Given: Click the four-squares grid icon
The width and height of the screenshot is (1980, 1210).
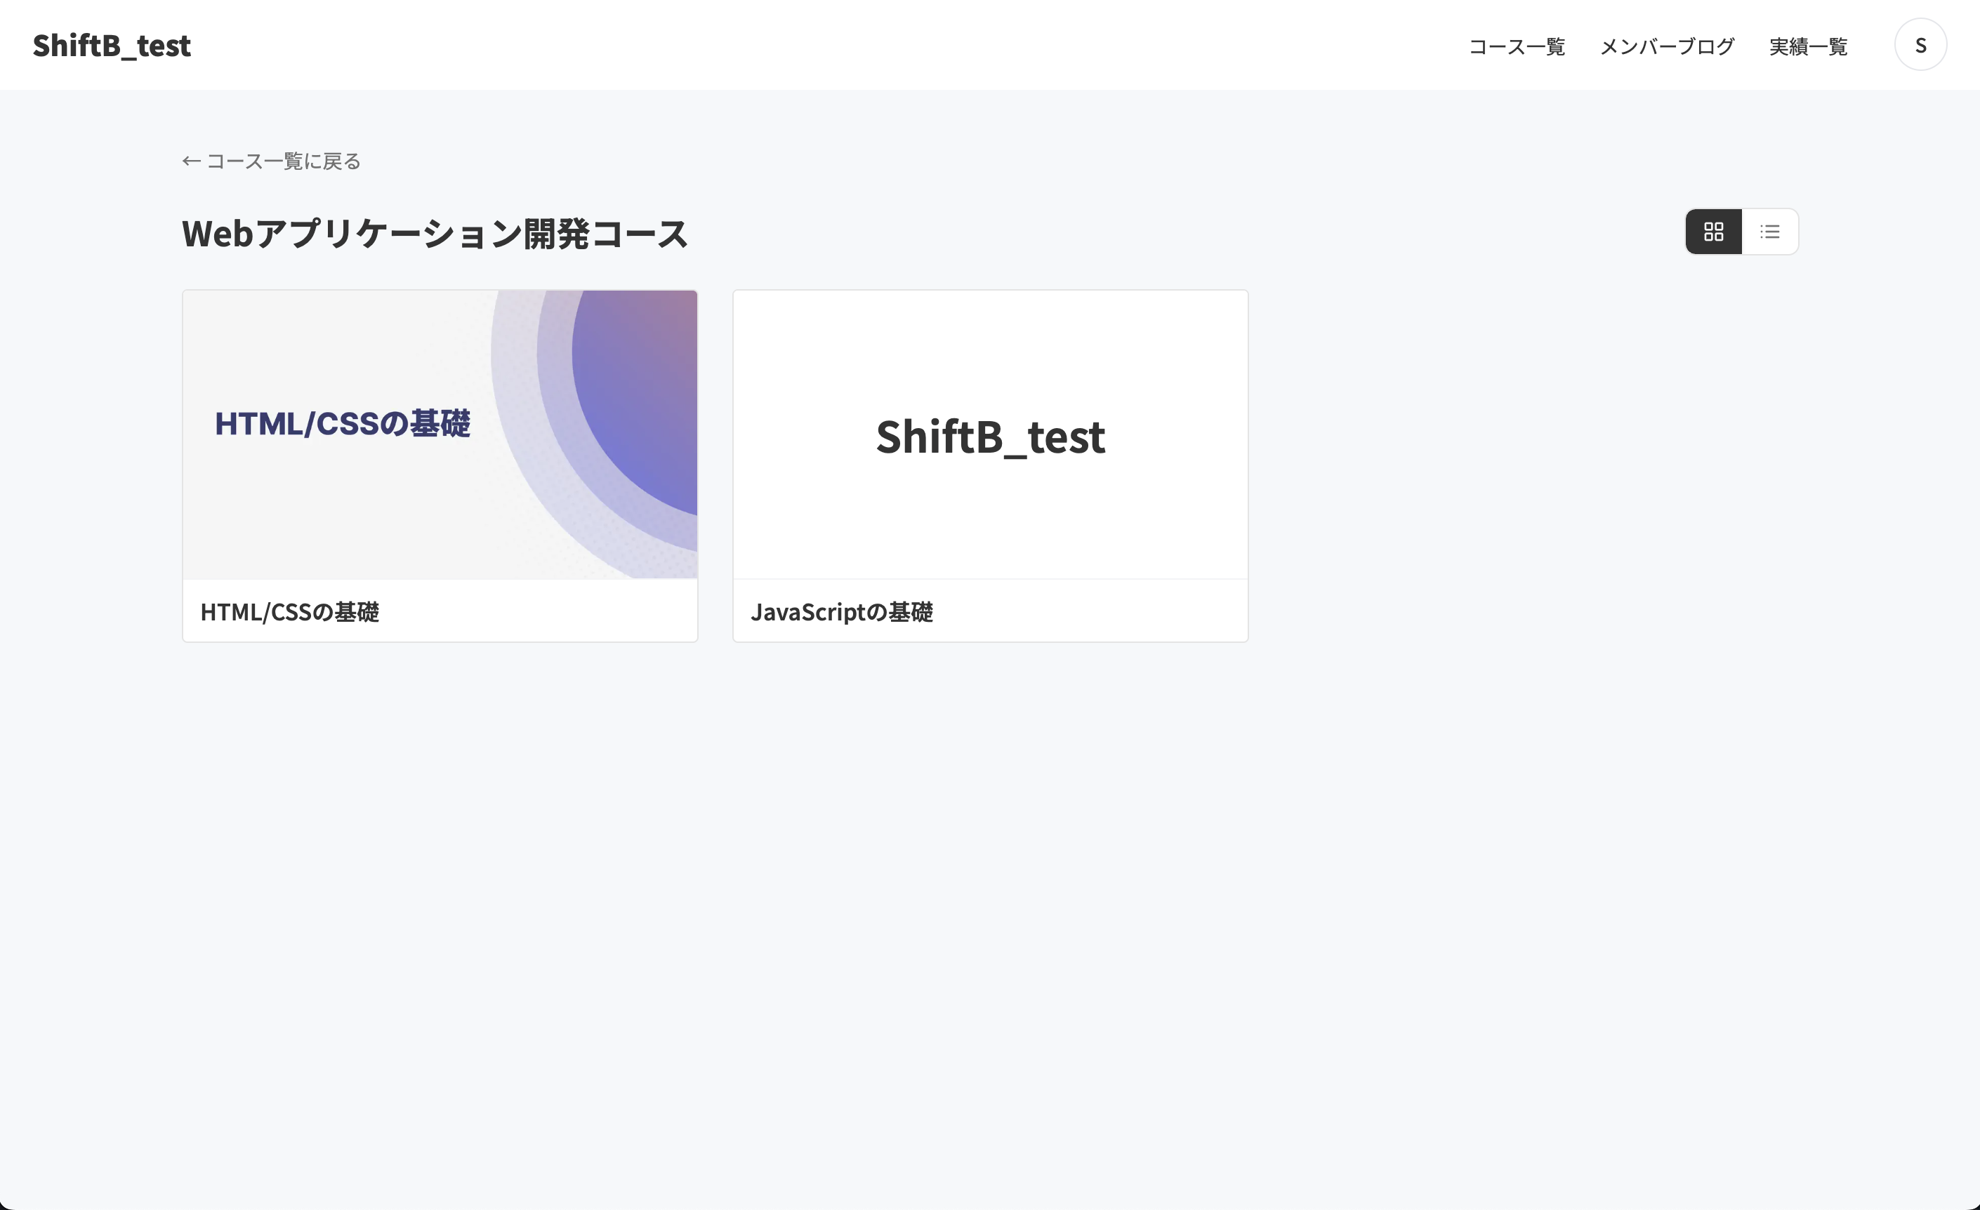Looking at the screenshot, I should pos(1713,232).
